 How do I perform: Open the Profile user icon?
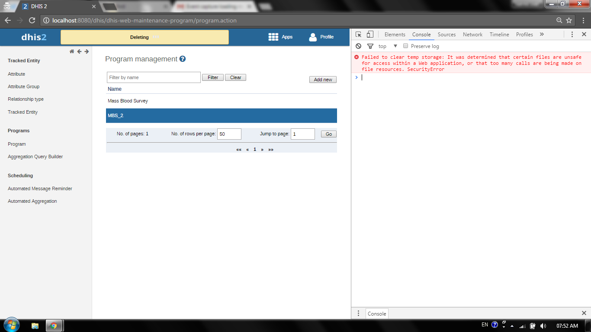313,37
